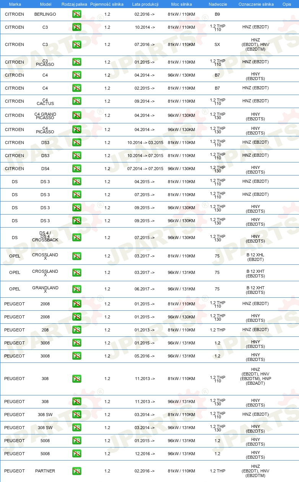Click the fuel icon in the Peugeot 5008 01.2015 row

point(76,441)
